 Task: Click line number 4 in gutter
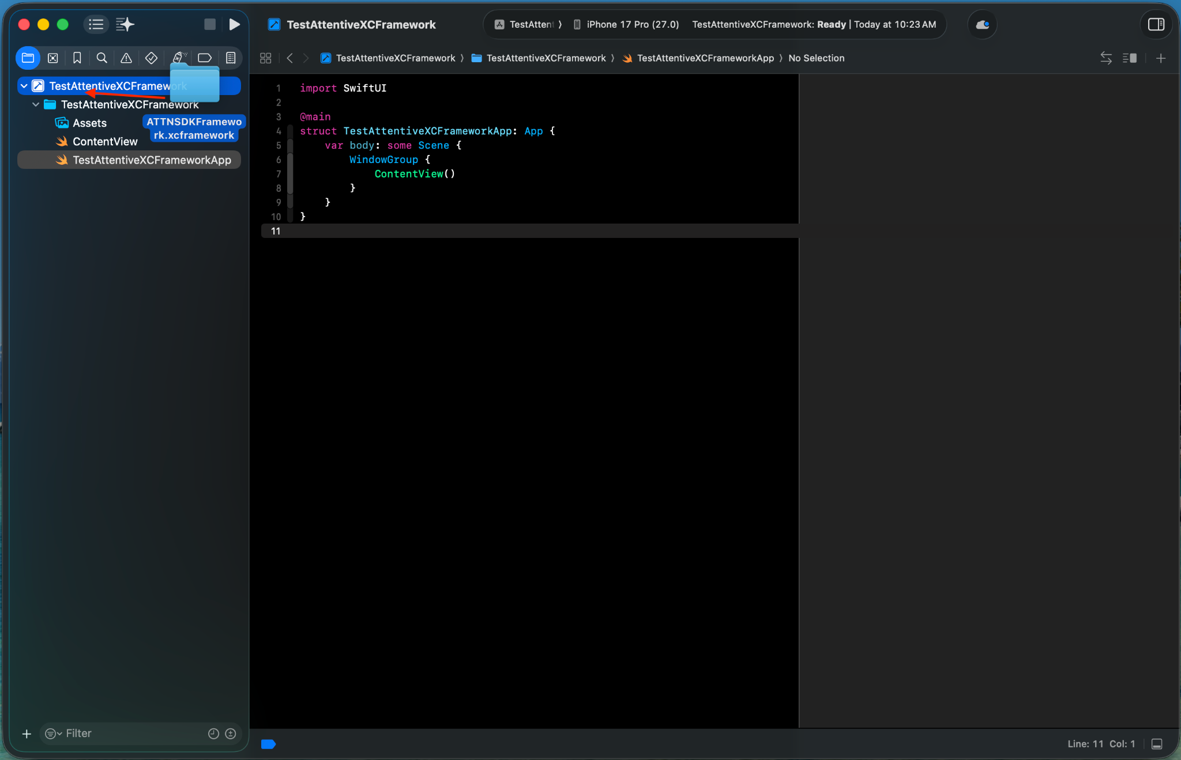279,131
